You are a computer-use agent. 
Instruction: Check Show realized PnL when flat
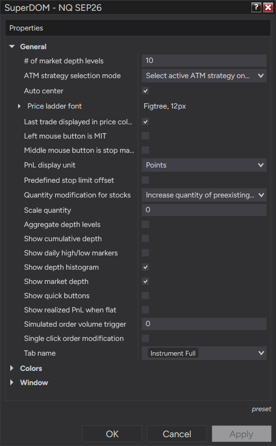tap(146, 310)
